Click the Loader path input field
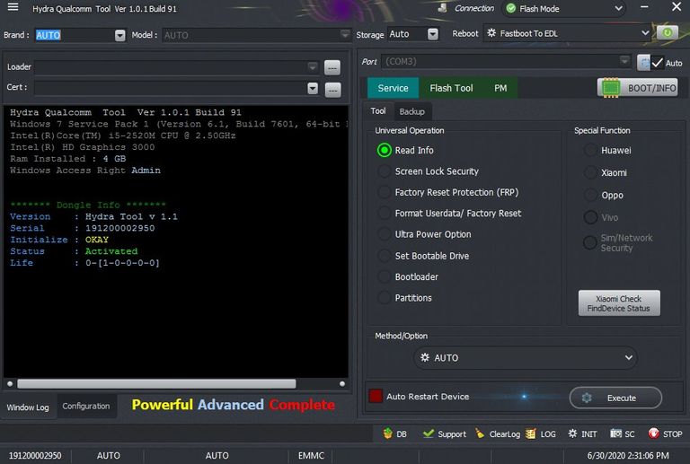The image size is (690, 464). [171, 67]
